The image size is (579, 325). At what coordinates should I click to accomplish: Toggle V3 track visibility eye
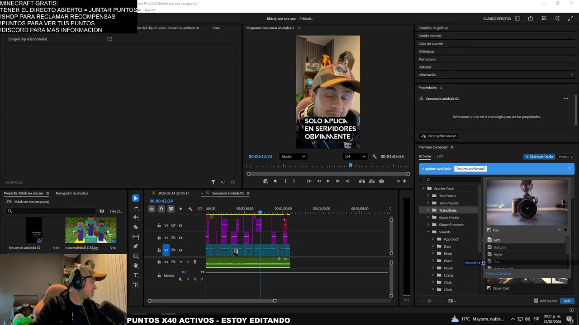coord(180,225)
